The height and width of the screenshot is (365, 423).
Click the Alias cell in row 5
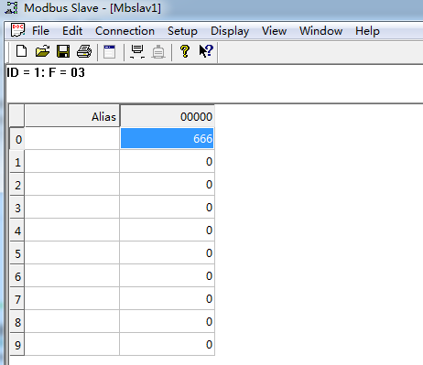point(72,253)
